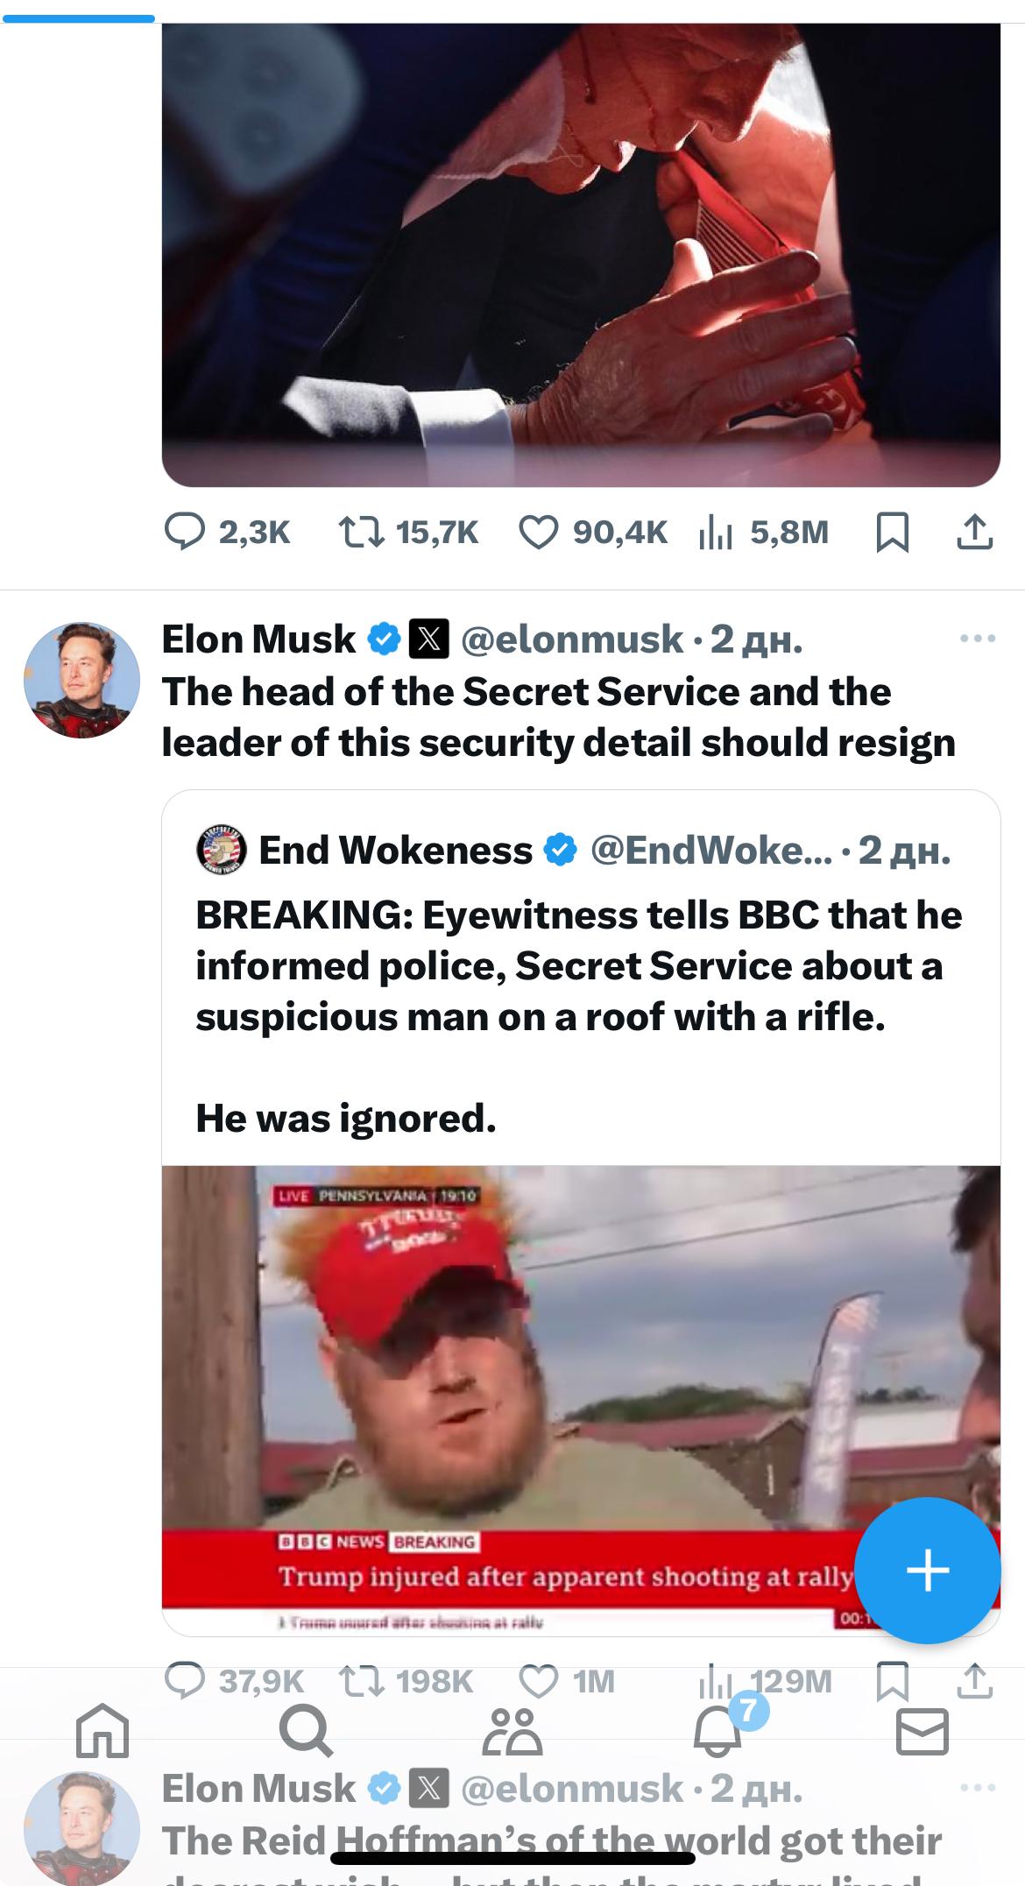Image resolution: width=1025 pixels, height=1886 pixels.
Task: Go to the Home tab
Action: tap(102, 1731)
